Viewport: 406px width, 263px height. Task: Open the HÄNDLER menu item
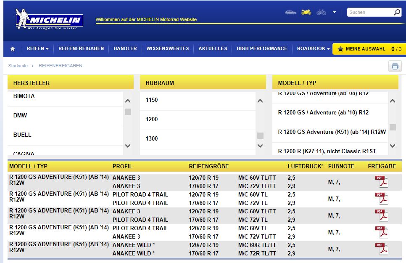(125, 49)
